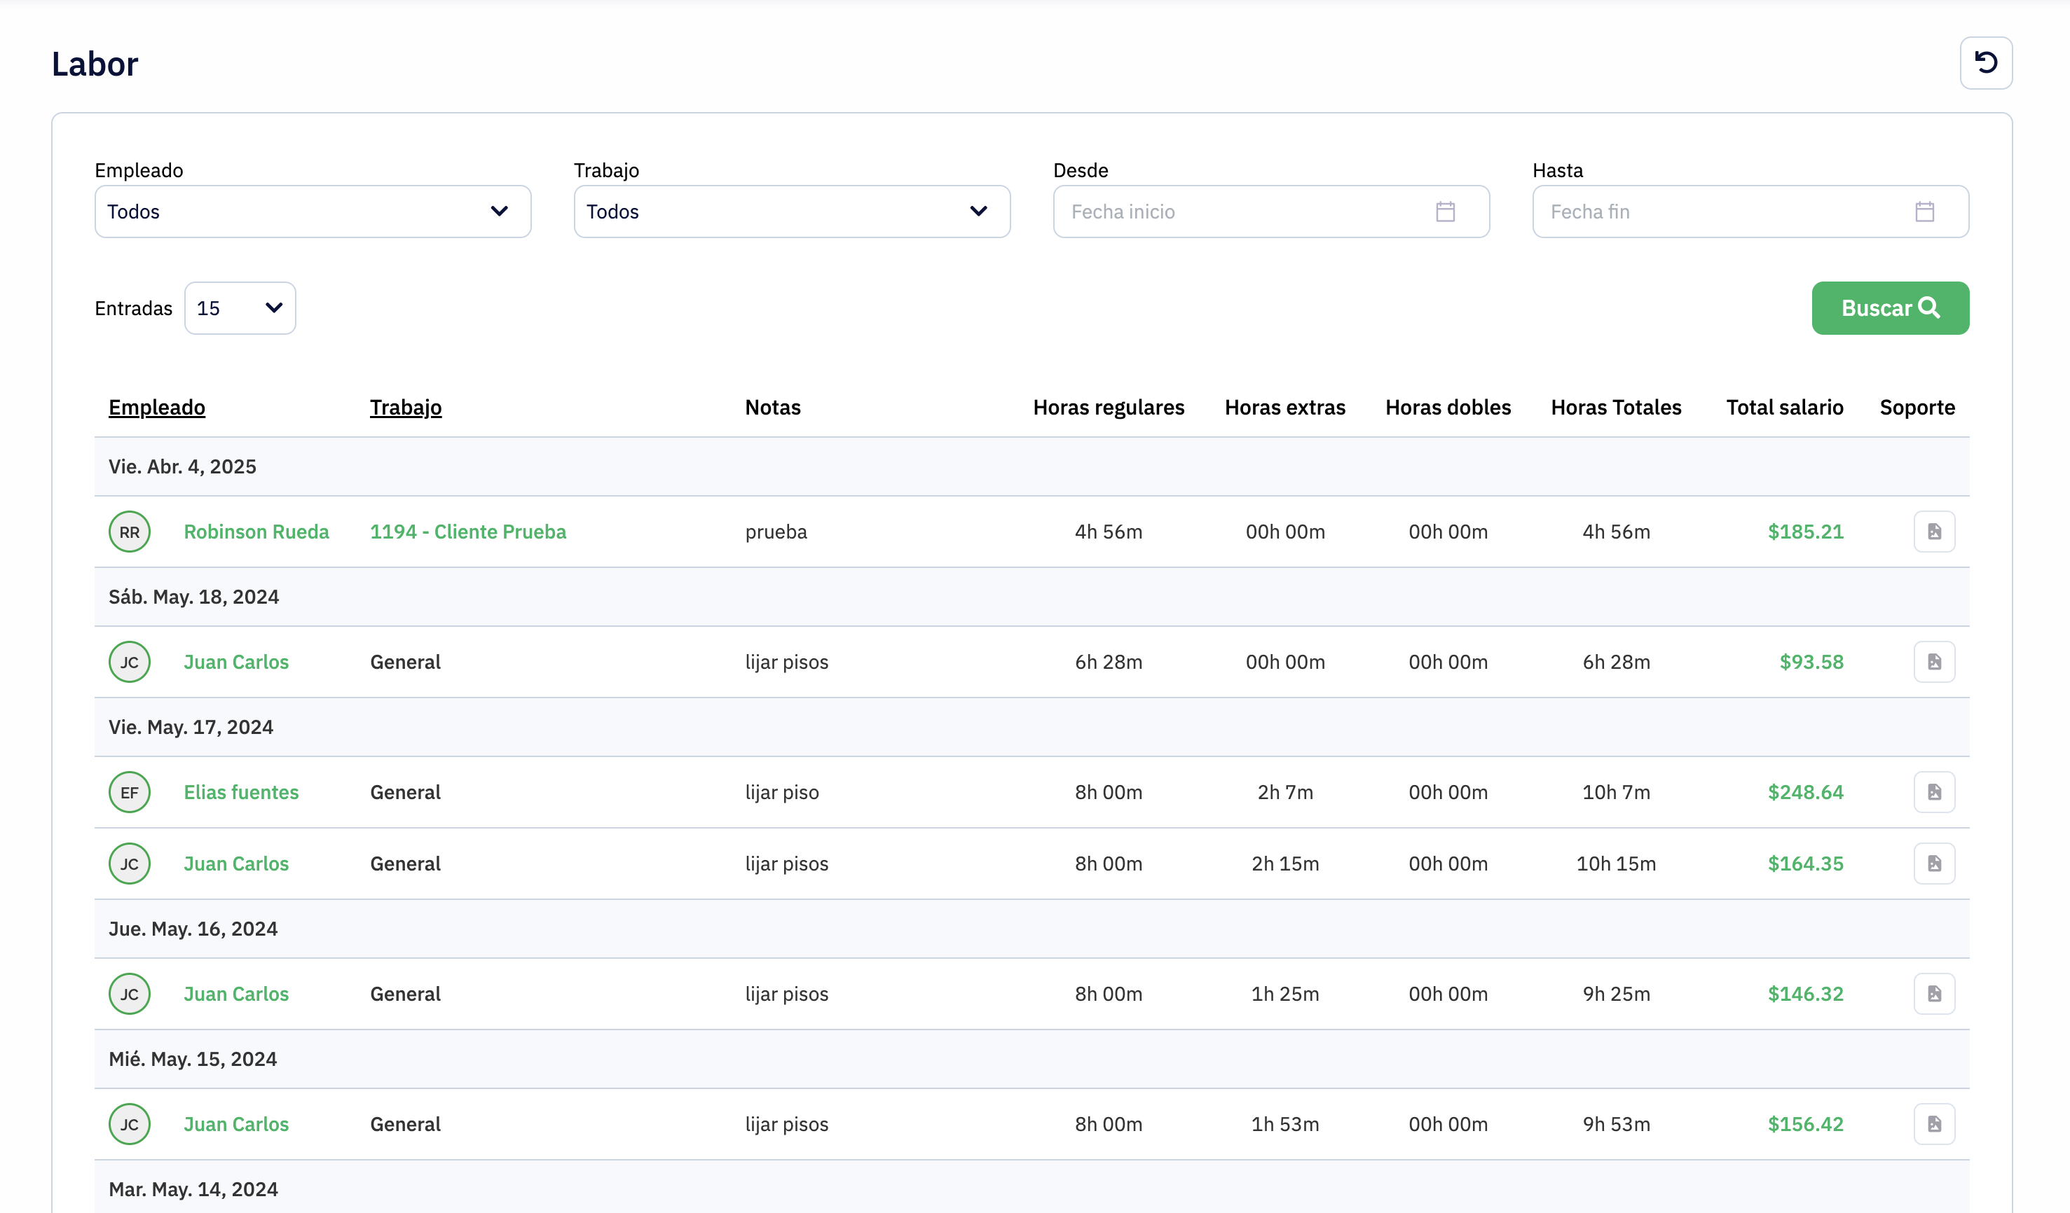Focus the Fecha fin date field
Screen dimensions: 2070x1213
point(1750,212)
